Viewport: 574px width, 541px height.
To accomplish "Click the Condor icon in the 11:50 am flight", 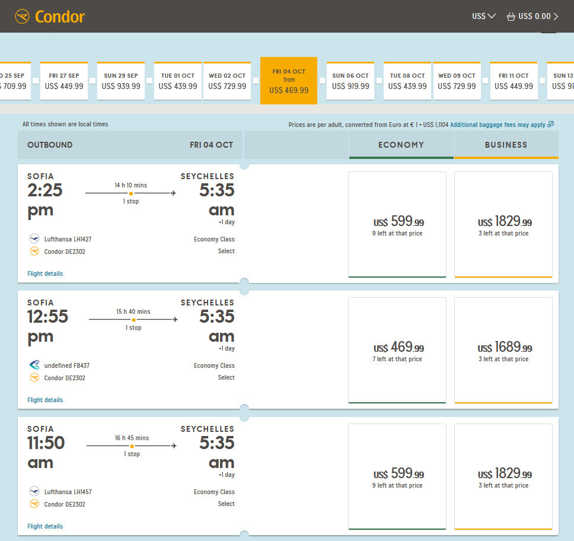I will [34, 504].
